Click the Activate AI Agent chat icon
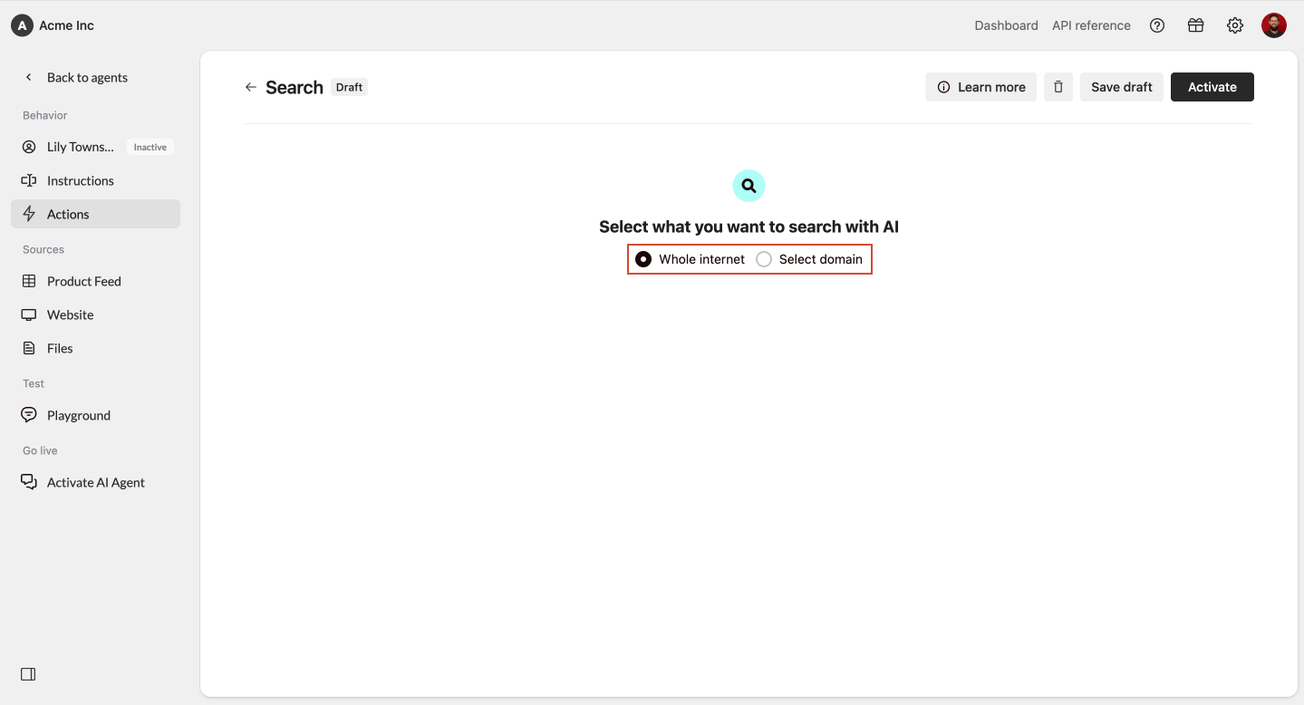The height and width of the screenshot is (705, 1304). tap(29, 482)
